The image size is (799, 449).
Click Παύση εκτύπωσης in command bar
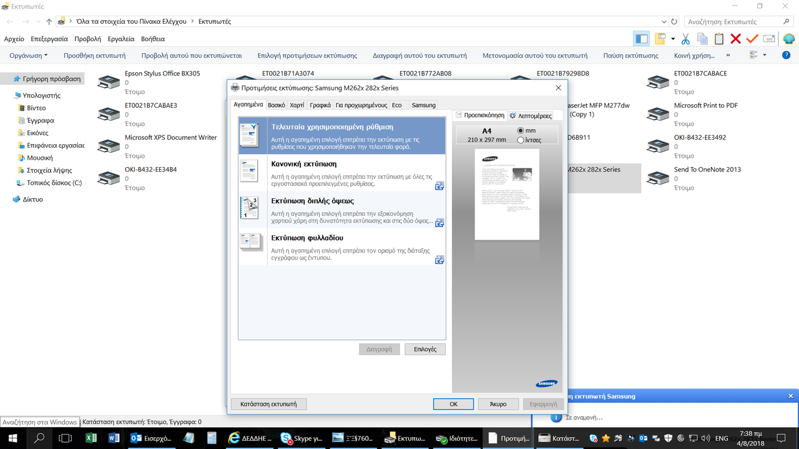pos(630,55)
